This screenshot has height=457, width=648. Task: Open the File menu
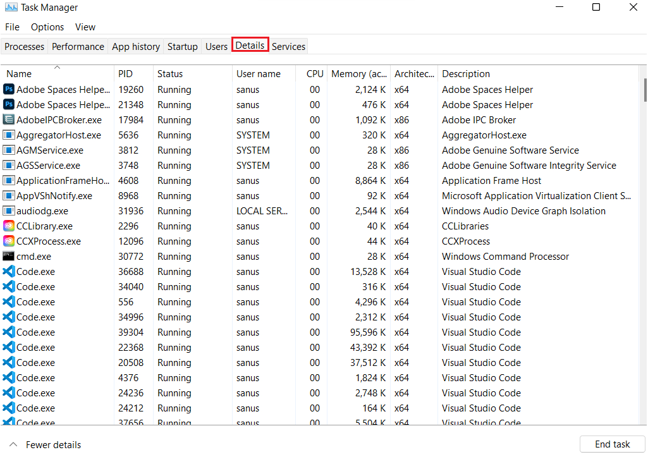(12, 27)
